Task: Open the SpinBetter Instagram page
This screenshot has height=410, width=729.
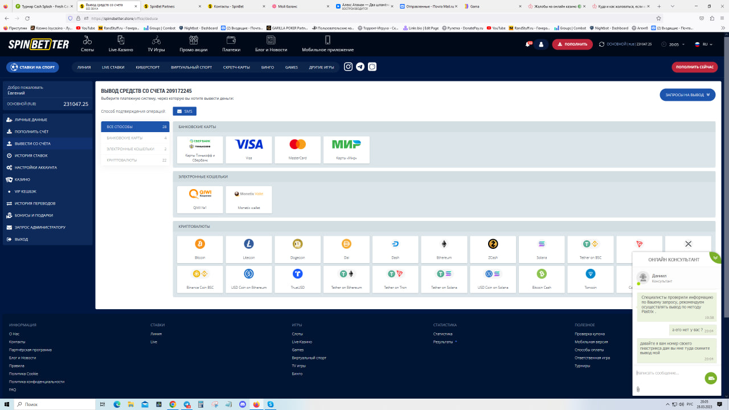Action: pyautogui.click(x=348, y=67)
